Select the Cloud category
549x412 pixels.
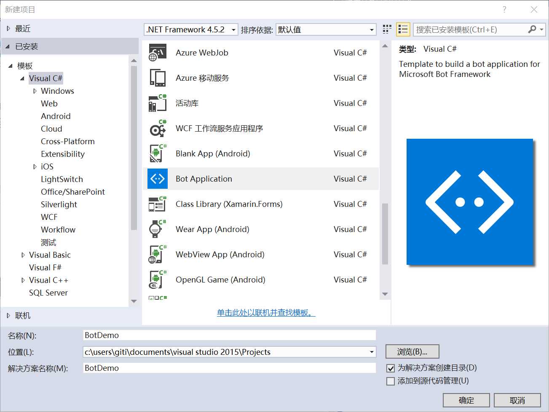click(x=51, y=129)
